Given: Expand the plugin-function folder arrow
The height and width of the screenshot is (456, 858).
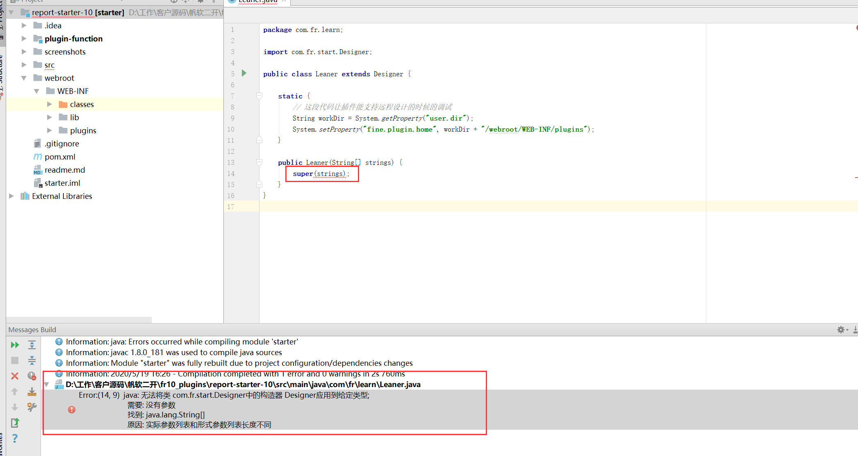Looking at the screenshot, I should [x=24, y=39].
